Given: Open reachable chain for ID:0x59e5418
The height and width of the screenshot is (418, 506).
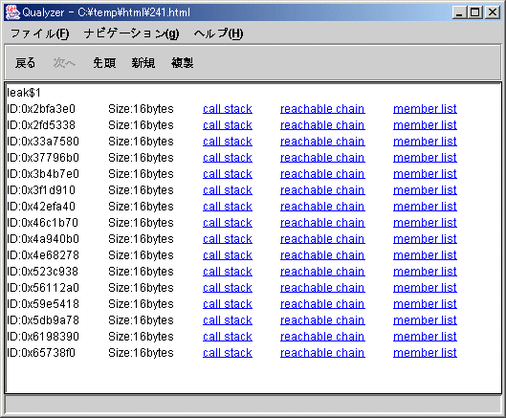Looking at the screenshot, I should click(322, 304).
